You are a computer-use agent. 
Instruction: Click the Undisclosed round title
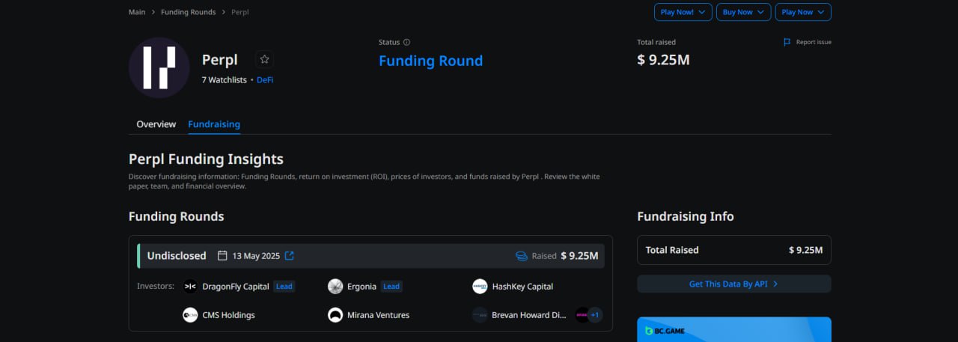pyautogui.click(x=177, y=256)
